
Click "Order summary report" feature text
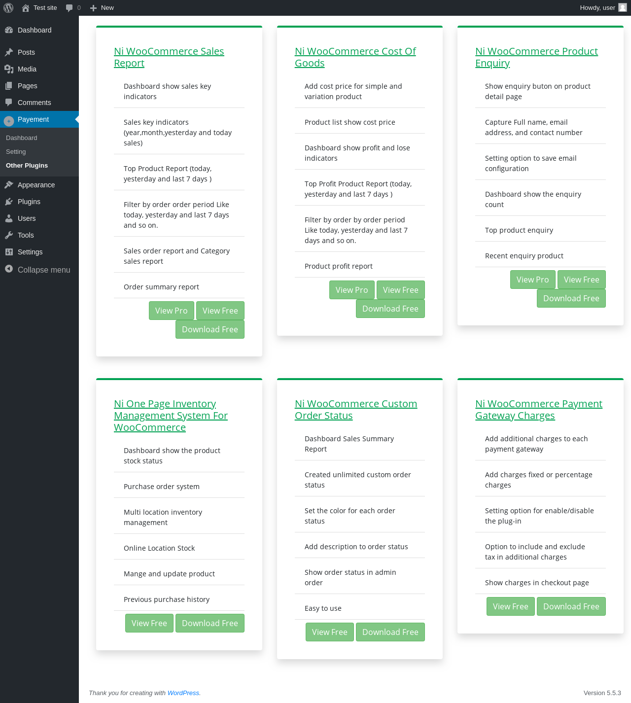click(x=161, y=287)
